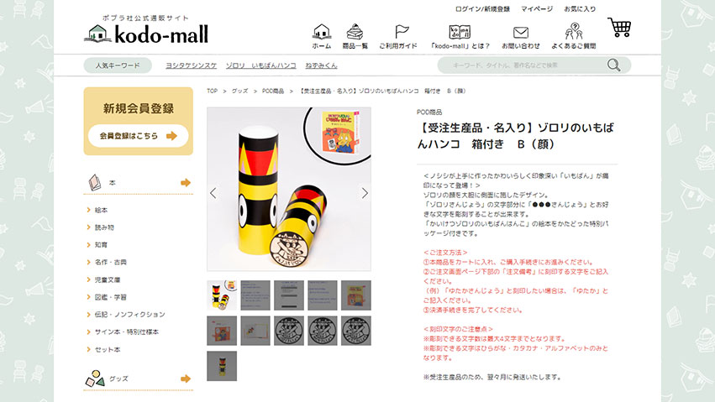Select fourth thumbnail in first row

point(323,295)
